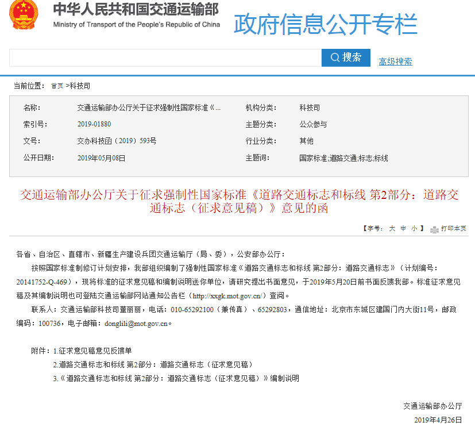Open the xxgk.mot.gov.cn URL in the text
The image size is (475, 430).
(227, 296)
